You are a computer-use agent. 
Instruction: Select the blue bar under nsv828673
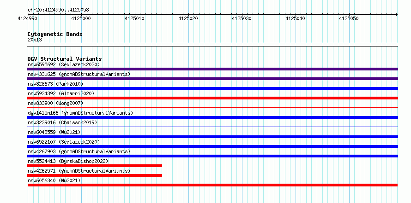coord(212,88)
